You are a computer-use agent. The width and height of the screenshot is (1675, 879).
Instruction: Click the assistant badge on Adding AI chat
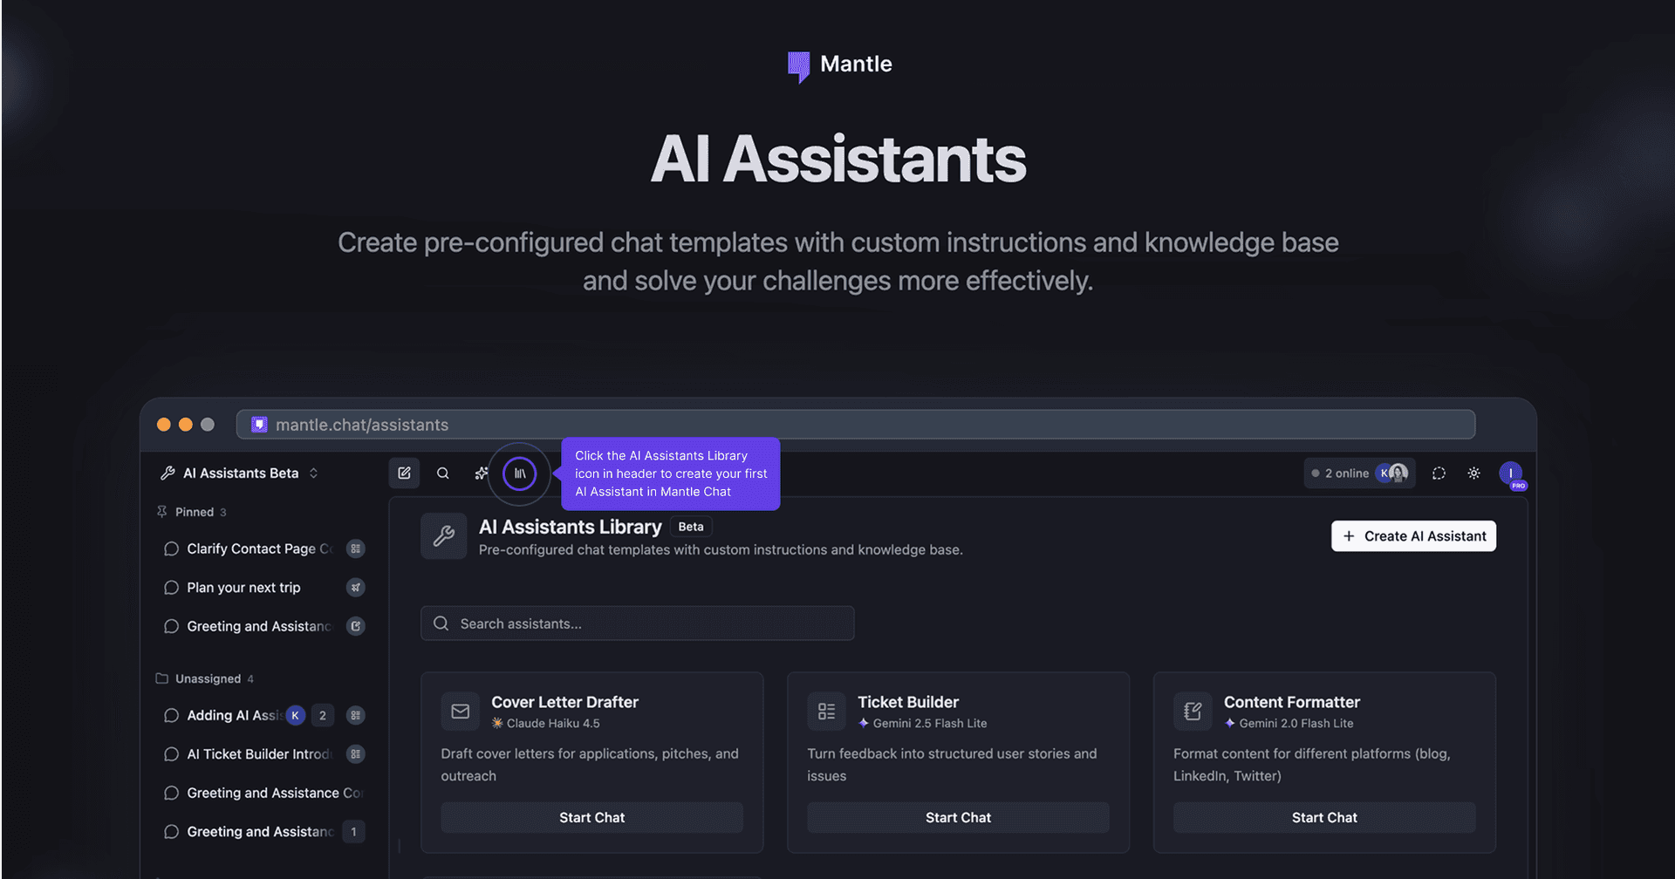[x=355, y=715]
